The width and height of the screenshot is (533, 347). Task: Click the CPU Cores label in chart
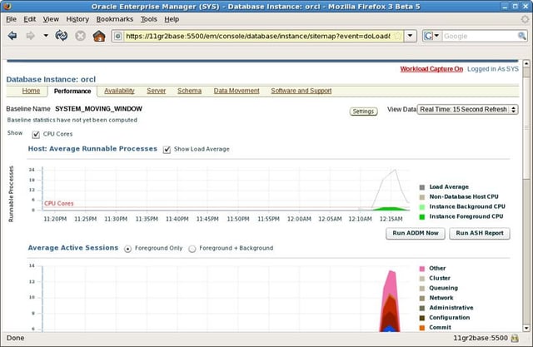click(x=59, y=203)
